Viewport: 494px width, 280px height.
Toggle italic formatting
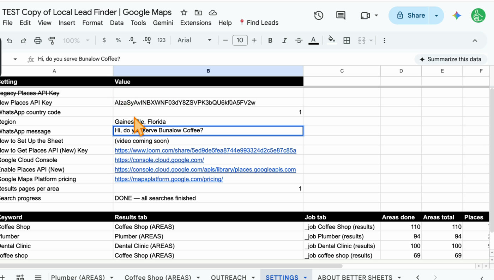click(284, 41)
